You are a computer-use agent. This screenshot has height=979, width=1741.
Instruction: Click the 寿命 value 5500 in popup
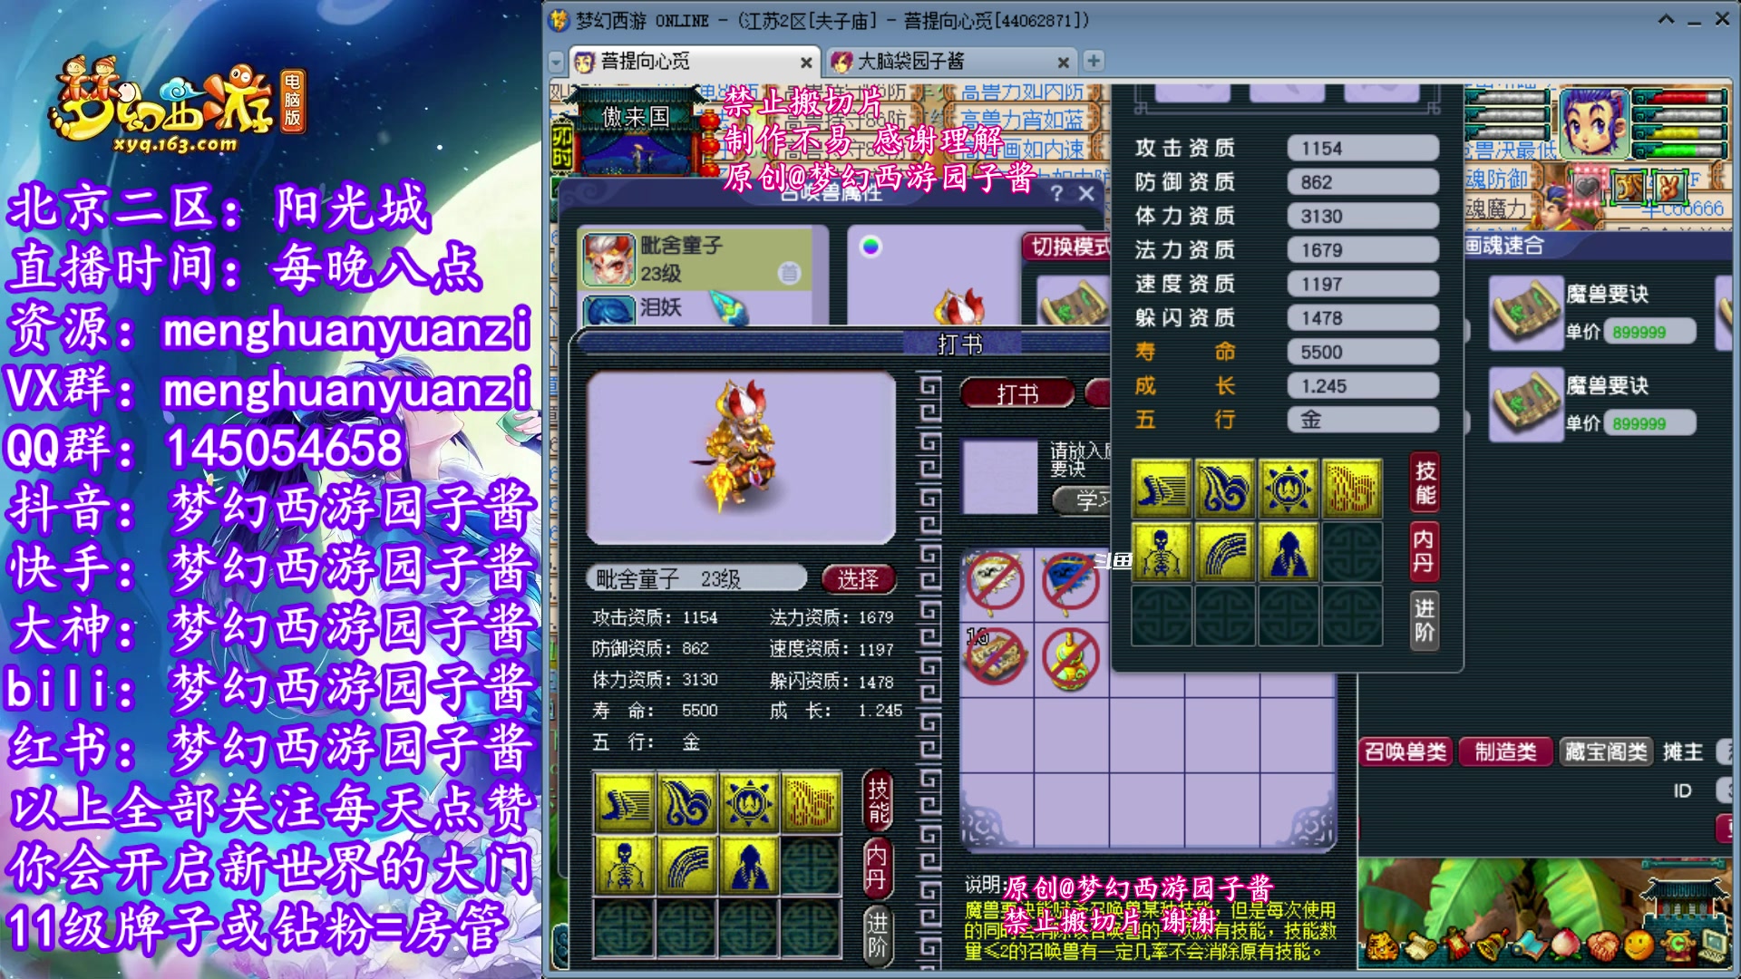(1363, 353)
